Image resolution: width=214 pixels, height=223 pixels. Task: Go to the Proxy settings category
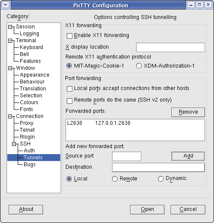pos(27,123)
